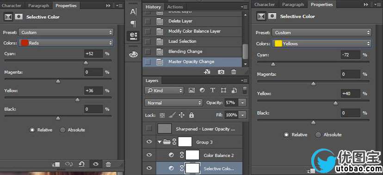
Task: Click the mask icon in the Reds Selective Color panel
Action: tap(19, 17)
